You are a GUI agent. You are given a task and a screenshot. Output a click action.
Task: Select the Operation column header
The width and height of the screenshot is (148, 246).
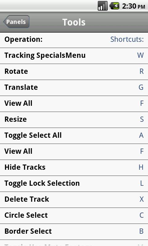click(x=24, y=39)
